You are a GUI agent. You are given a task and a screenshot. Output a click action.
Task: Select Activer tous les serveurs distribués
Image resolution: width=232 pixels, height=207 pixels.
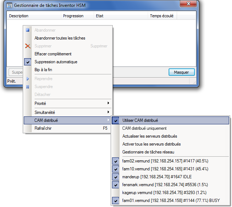pyautogui.click(x=170, y=144)
